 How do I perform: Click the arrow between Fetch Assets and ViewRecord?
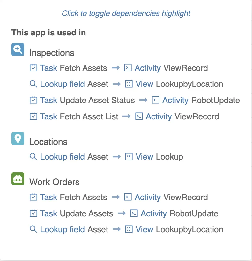pos(115,68)
